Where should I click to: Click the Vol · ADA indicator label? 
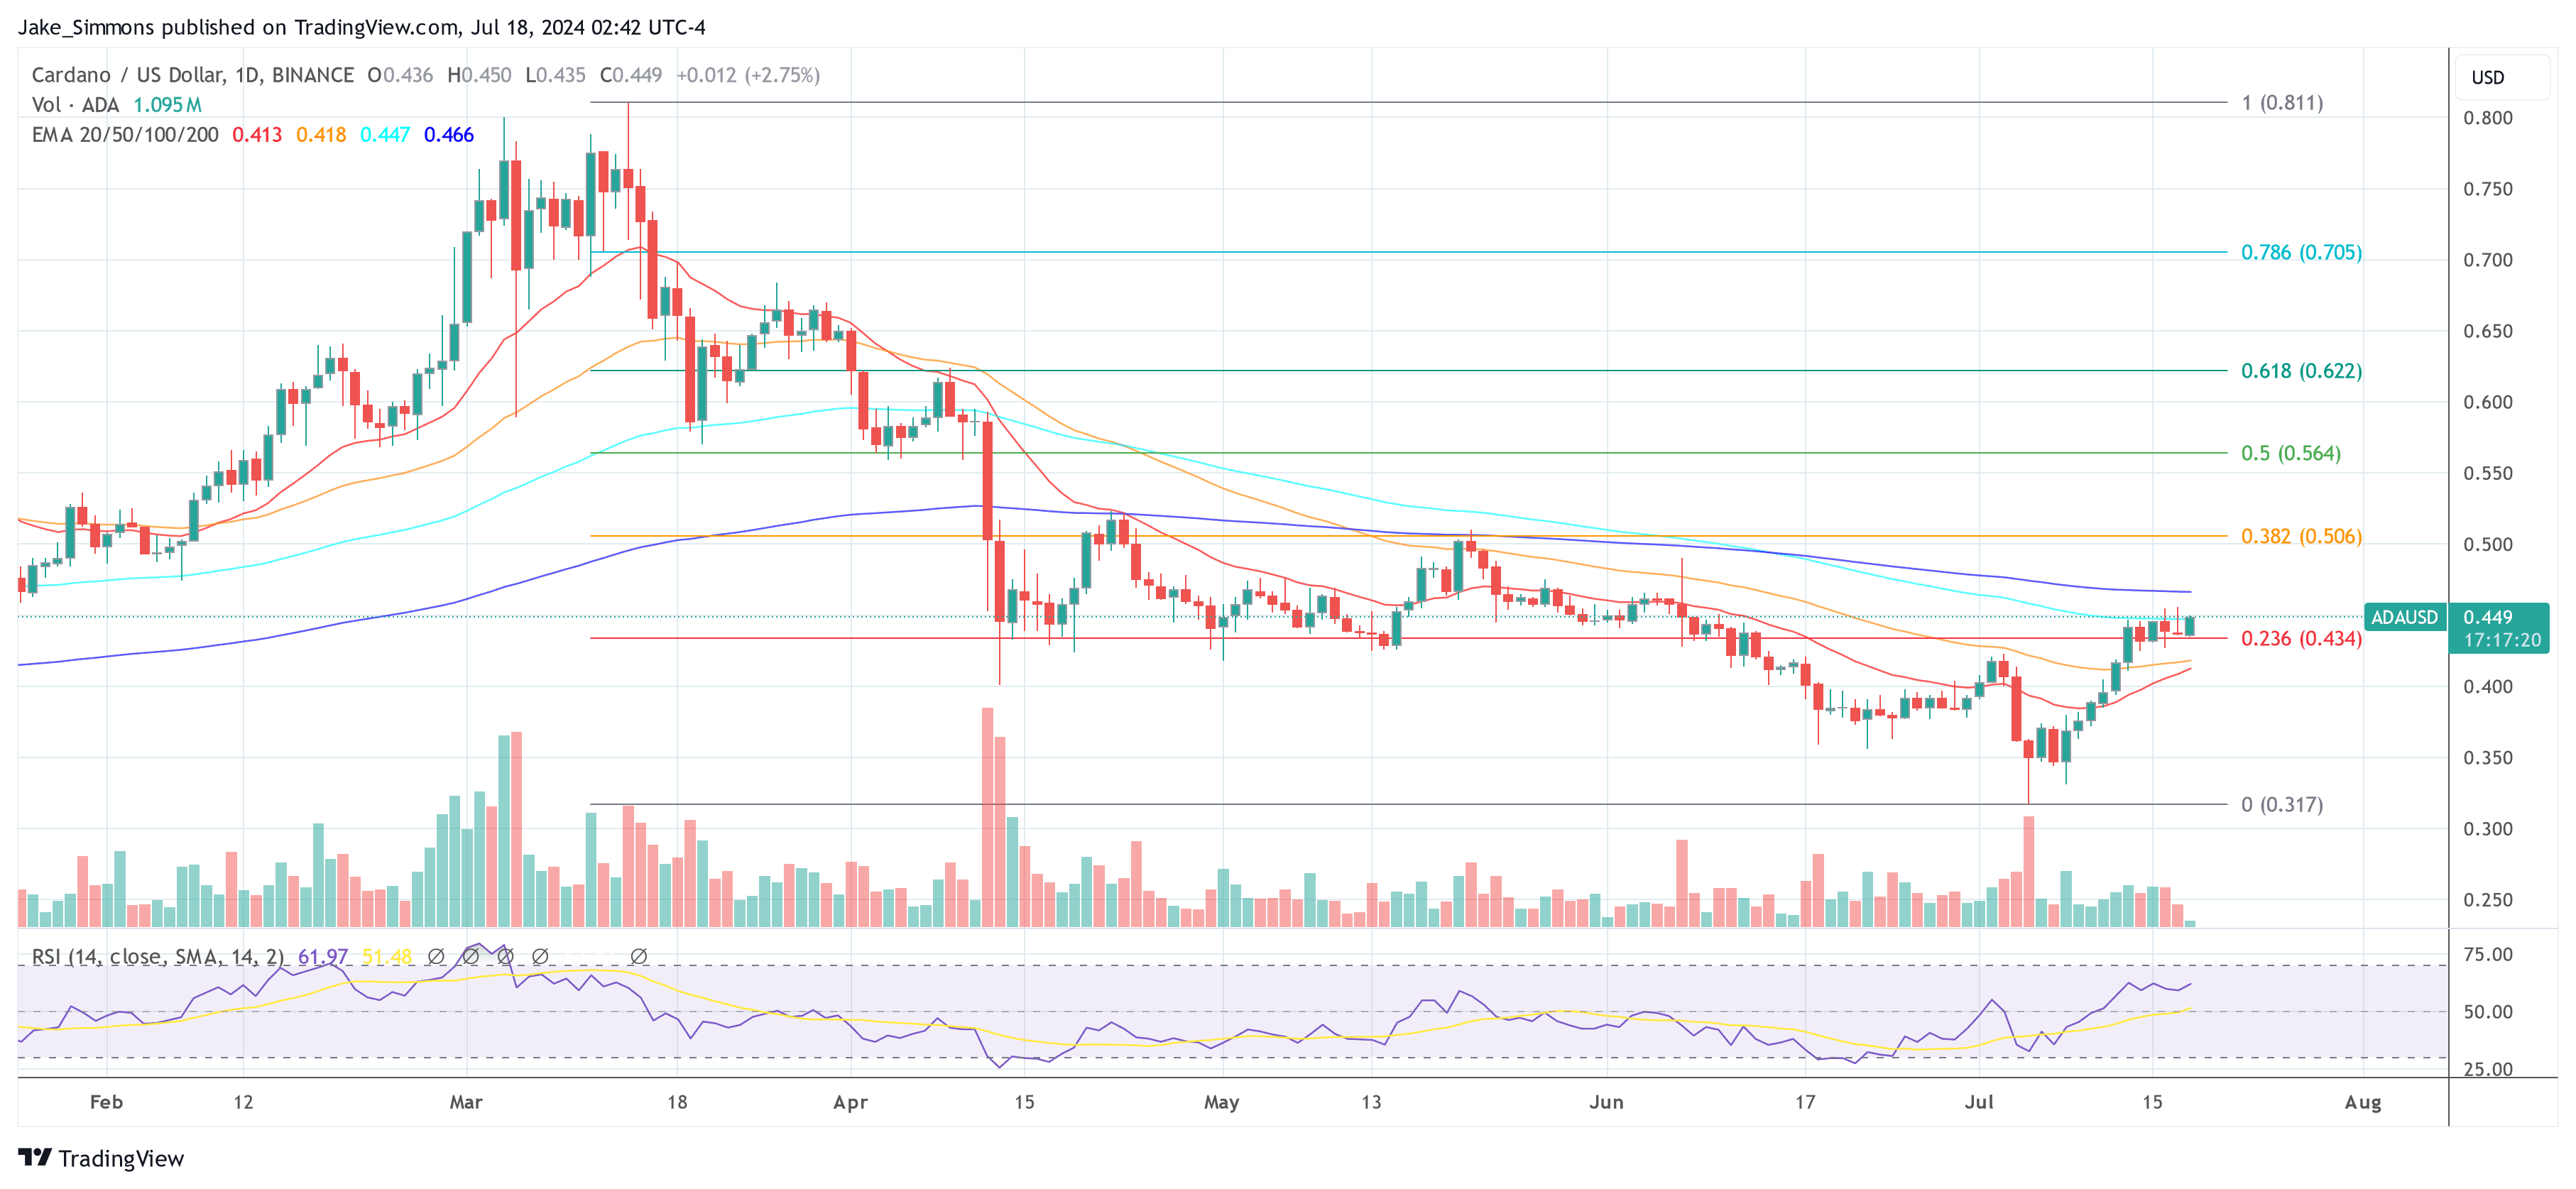point(75,105)
